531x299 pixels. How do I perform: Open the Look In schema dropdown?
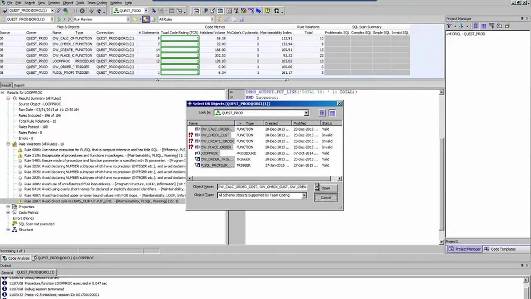(306, 113)
